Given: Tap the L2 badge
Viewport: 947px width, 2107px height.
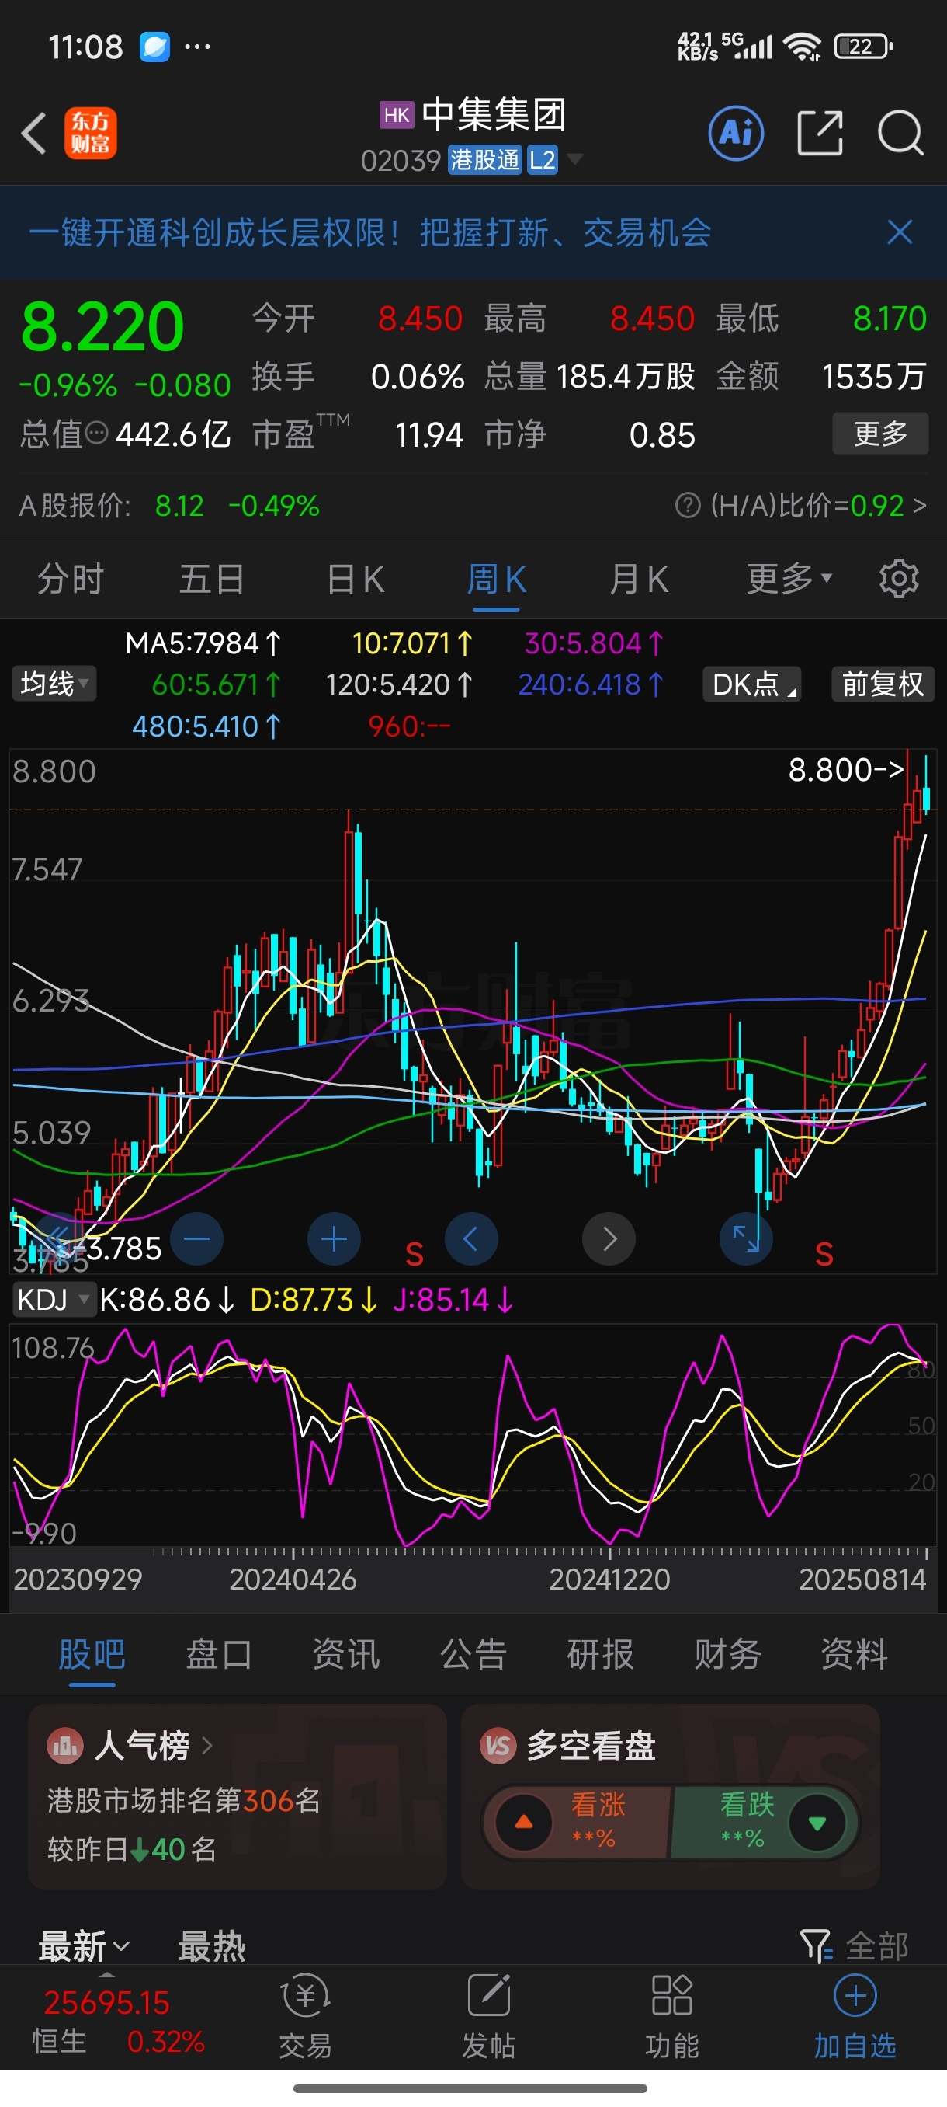Looking at the screenshot, I should point(543,159).
